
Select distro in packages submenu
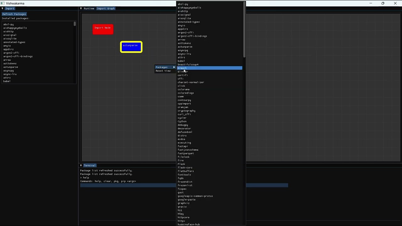[x=209, y=136]
